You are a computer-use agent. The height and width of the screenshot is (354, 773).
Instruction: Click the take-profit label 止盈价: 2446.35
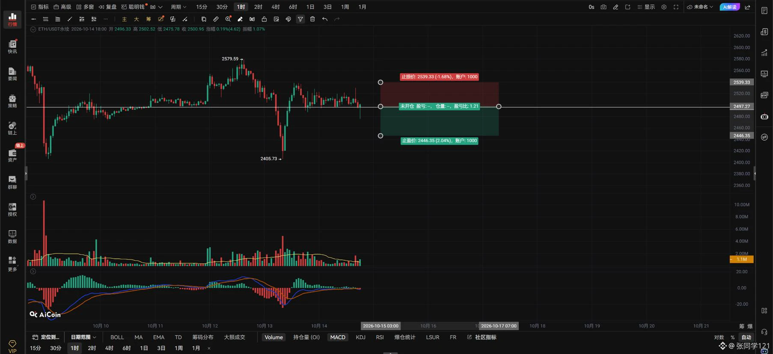pyautogui.click(x=439, y=141)
